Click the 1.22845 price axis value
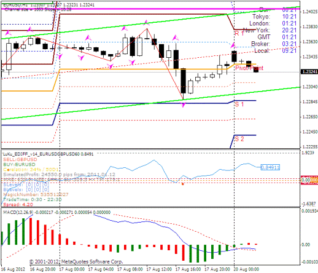The width and height of the screenshot is (318, 273). 310,102
